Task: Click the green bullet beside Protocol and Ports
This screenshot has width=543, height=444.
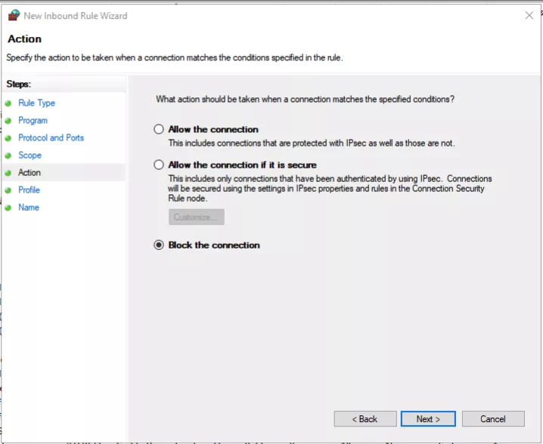Action: tap(8, 138)
